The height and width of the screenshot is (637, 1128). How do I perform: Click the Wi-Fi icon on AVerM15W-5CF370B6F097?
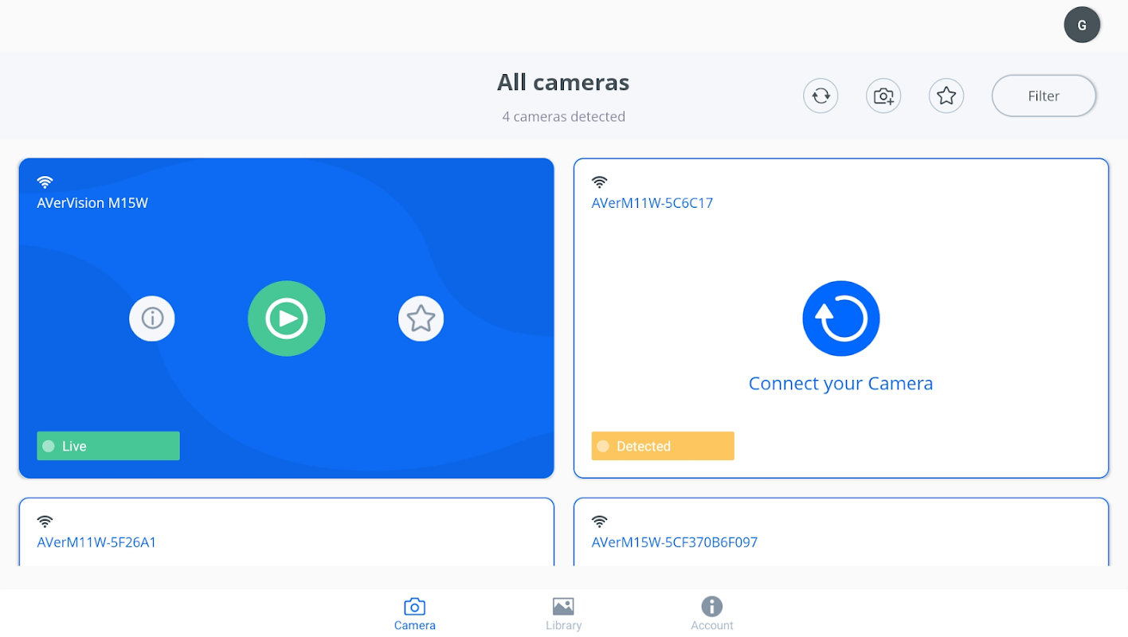600,522
